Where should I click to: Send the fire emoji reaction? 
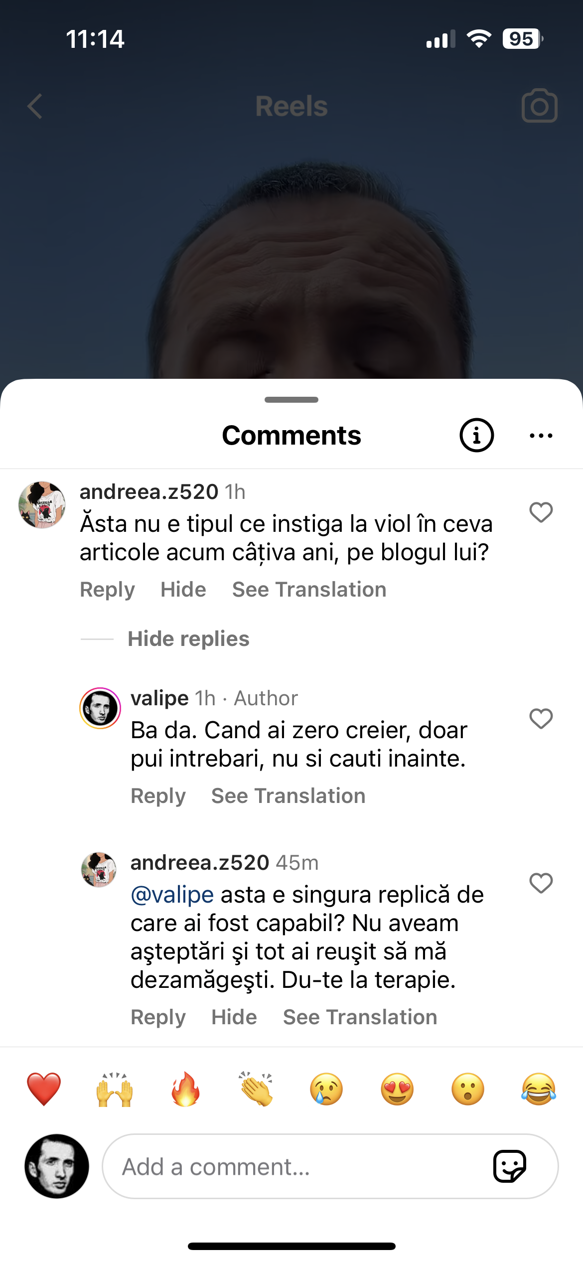(185, 1089)
